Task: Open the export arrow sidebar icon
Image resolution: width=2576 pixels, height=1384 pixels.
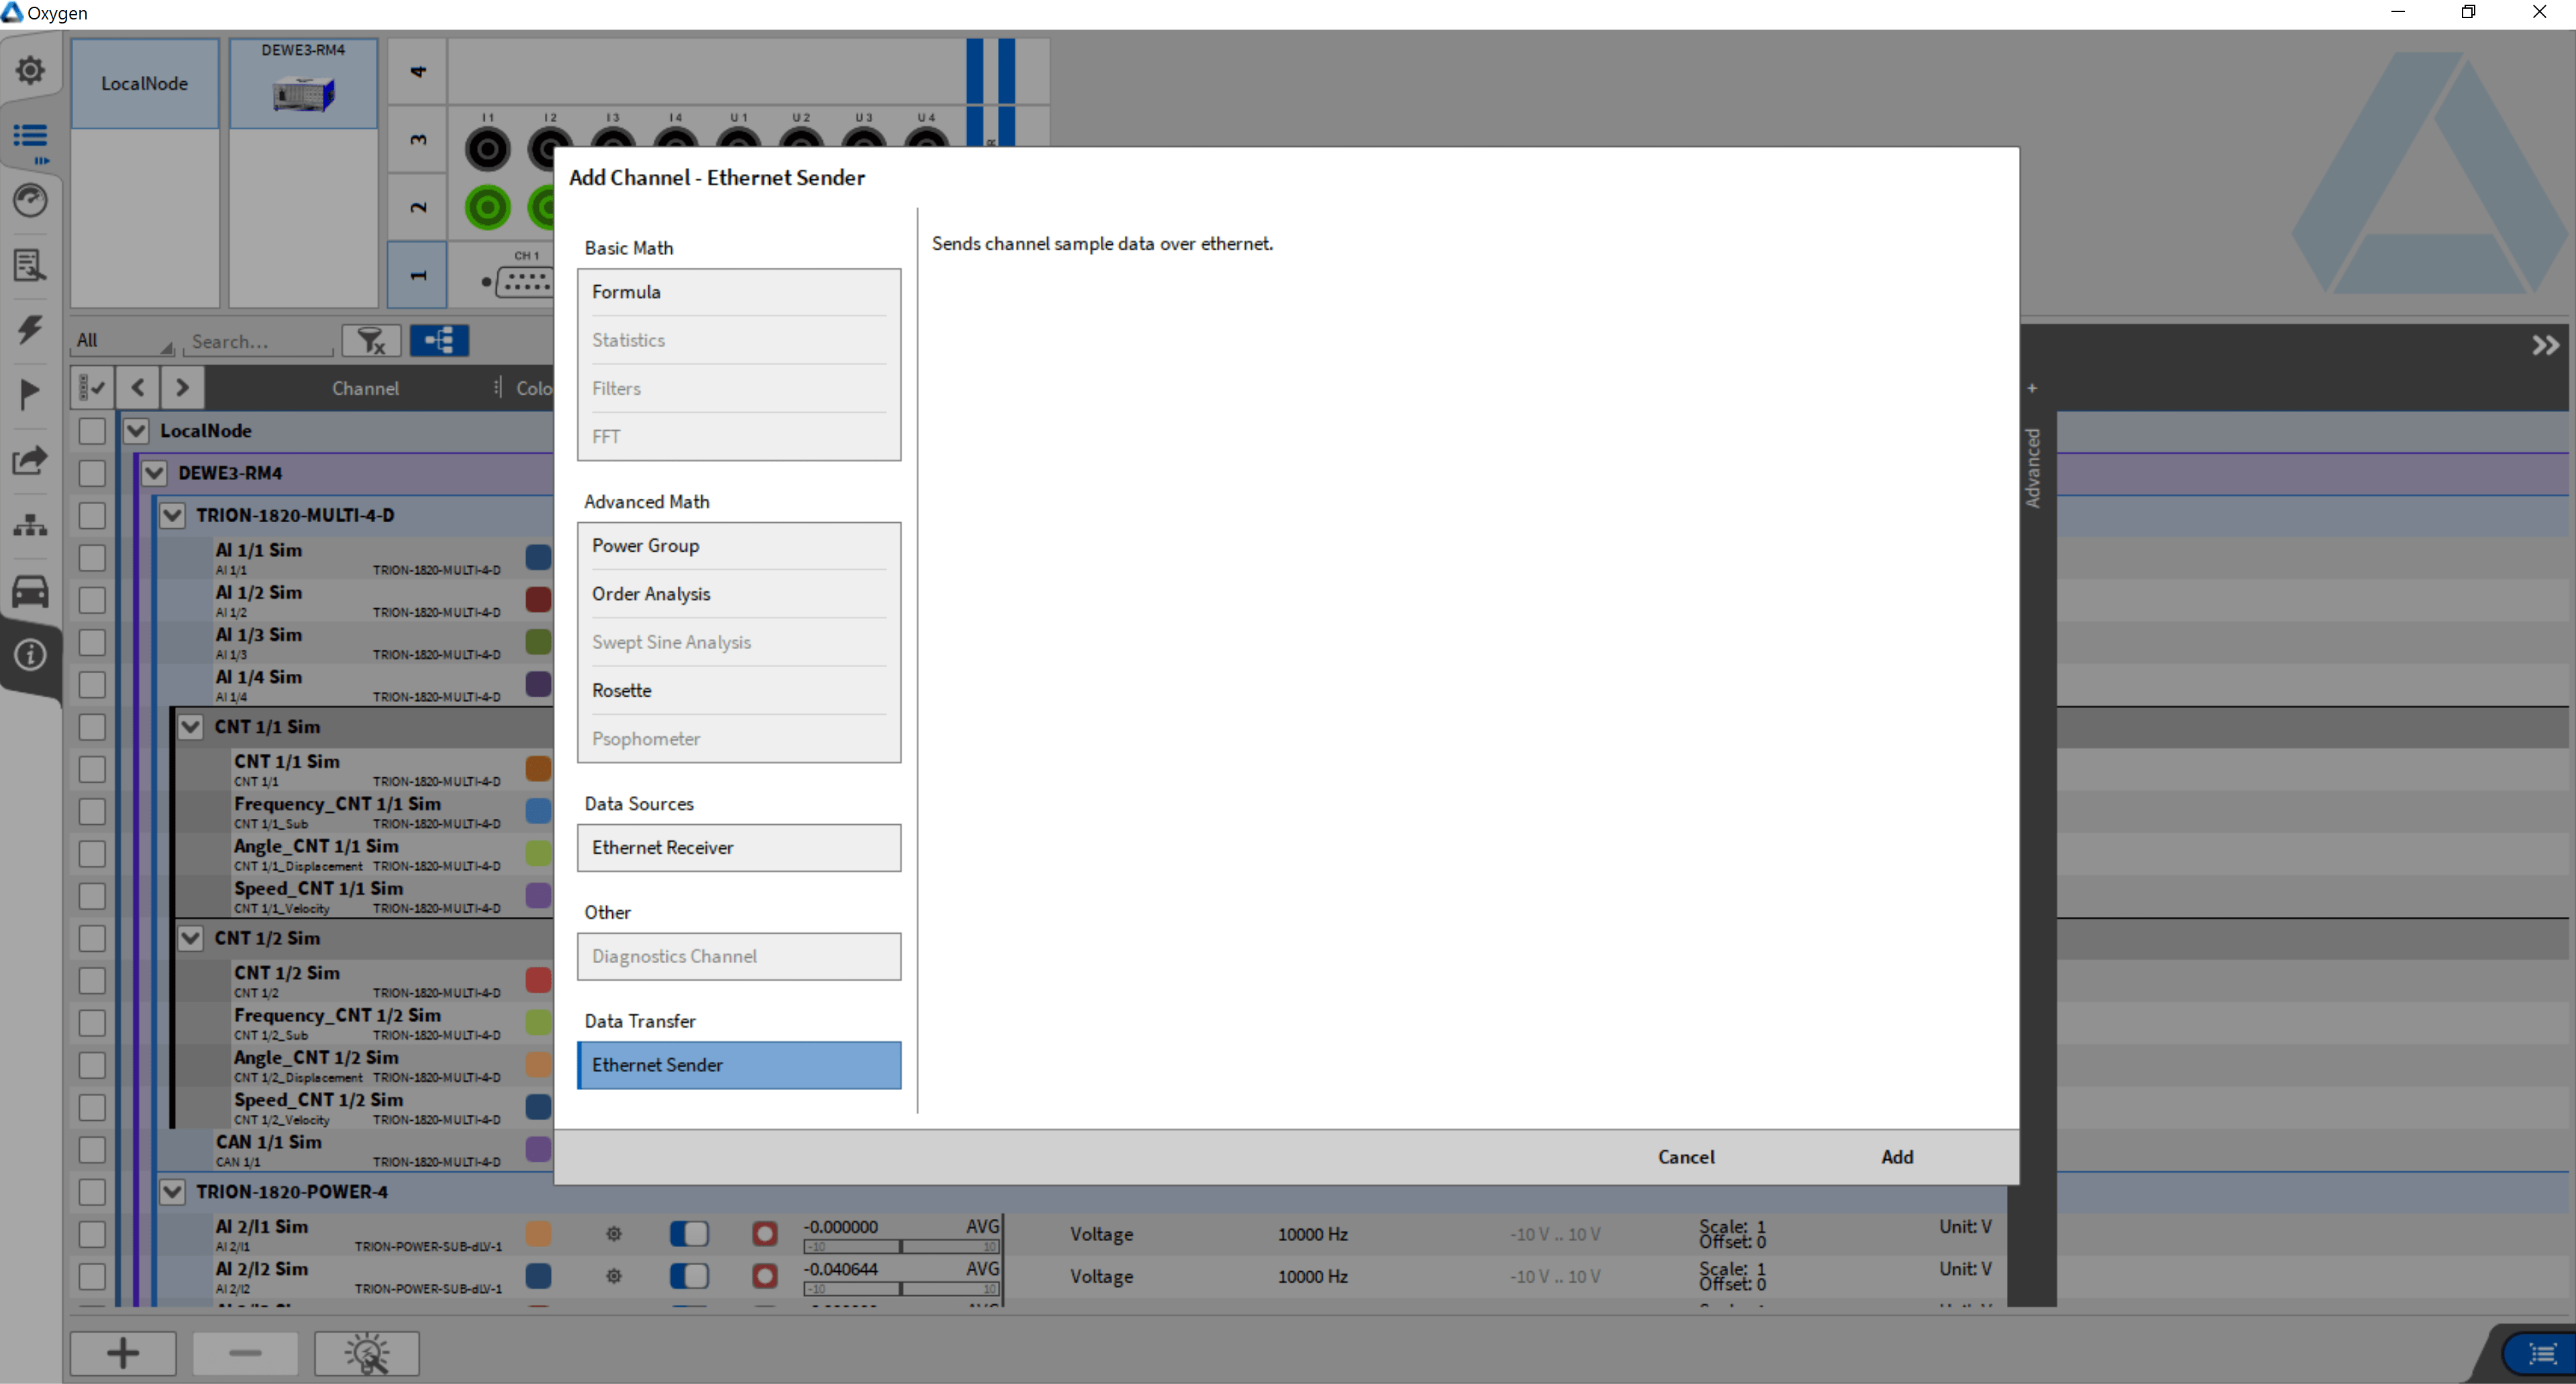Action: pos(30,460)
